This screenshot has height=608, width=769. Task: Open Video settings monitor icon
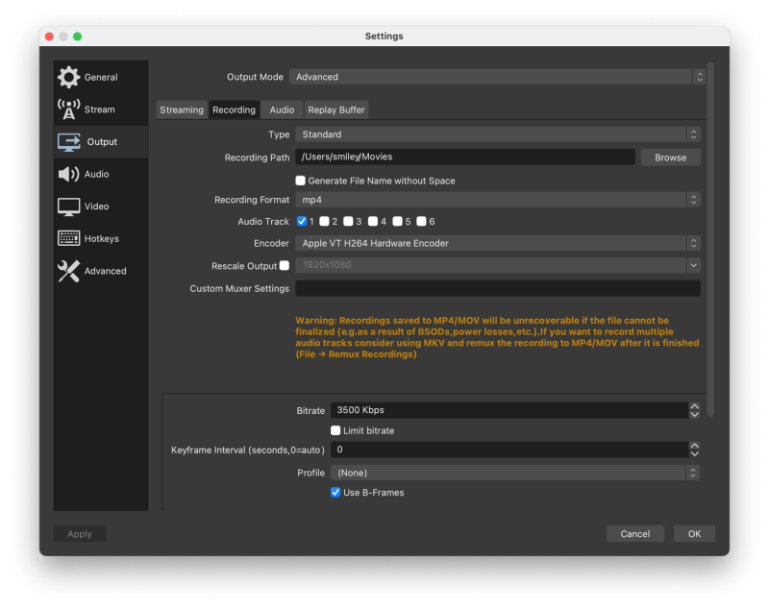click(68, 207)
